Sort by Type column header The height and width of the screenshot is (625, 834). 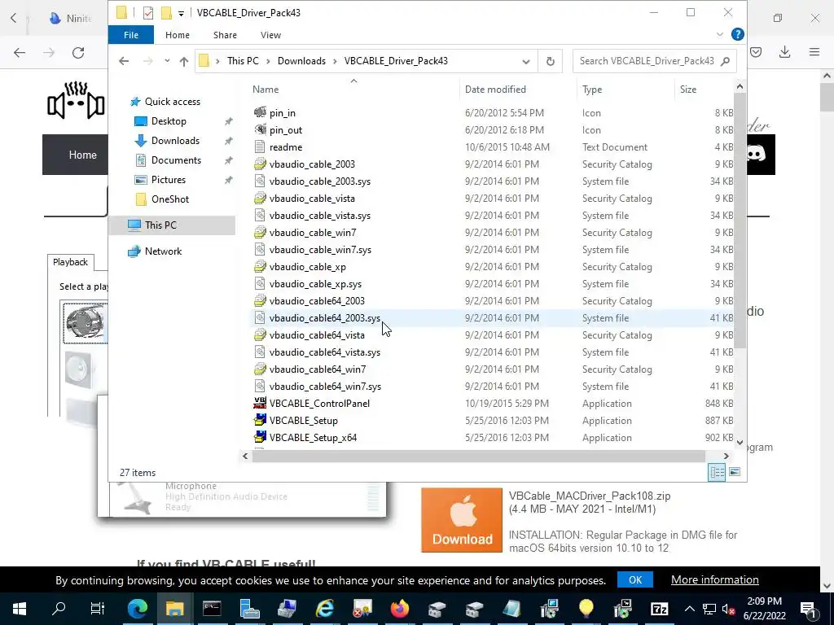click(x=592, y=90)
